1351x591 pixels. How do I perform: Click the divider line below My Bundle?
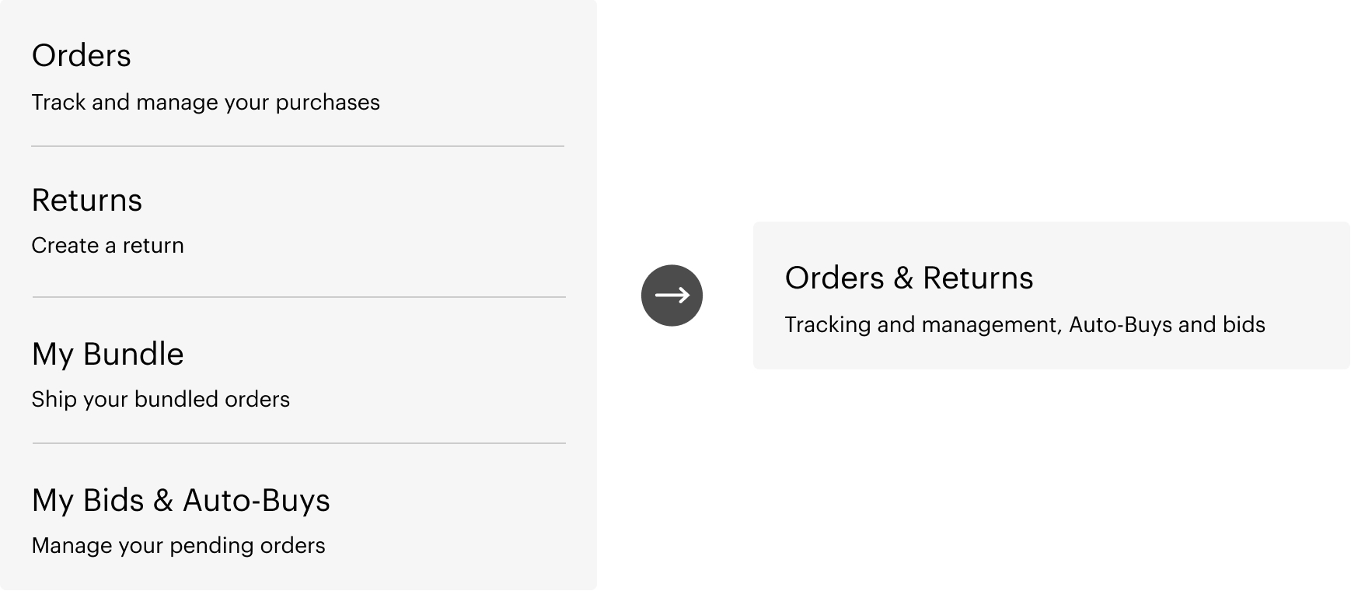(x=298, y=443)
